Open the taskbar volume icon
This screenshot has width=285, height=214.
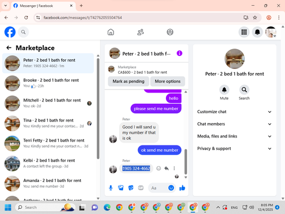(252, 207)
